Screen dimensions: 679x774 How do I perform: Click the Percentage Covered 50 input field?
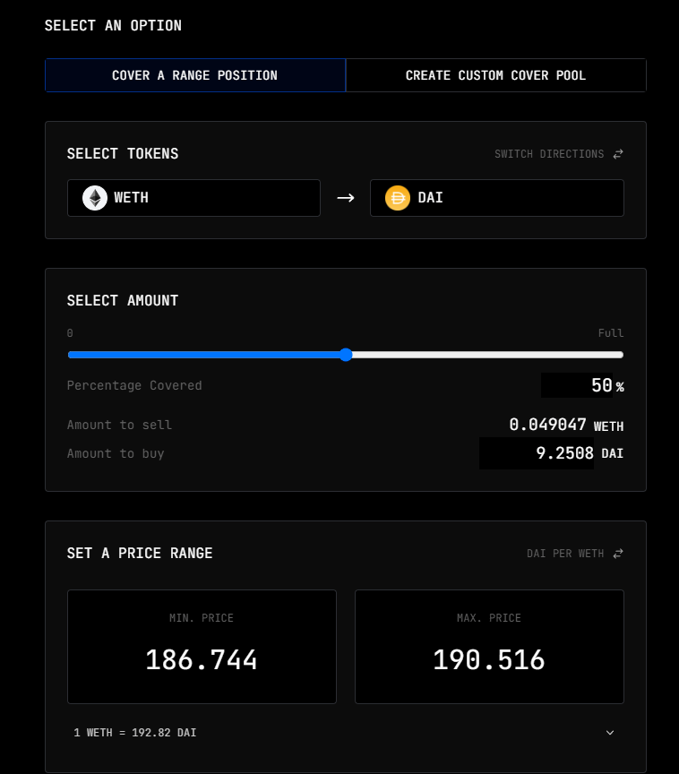pos(578,386)
